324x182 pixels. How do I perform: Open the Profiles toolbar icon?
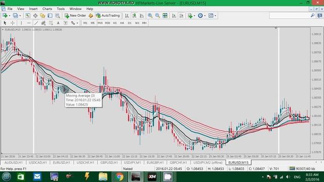[15, 16]
